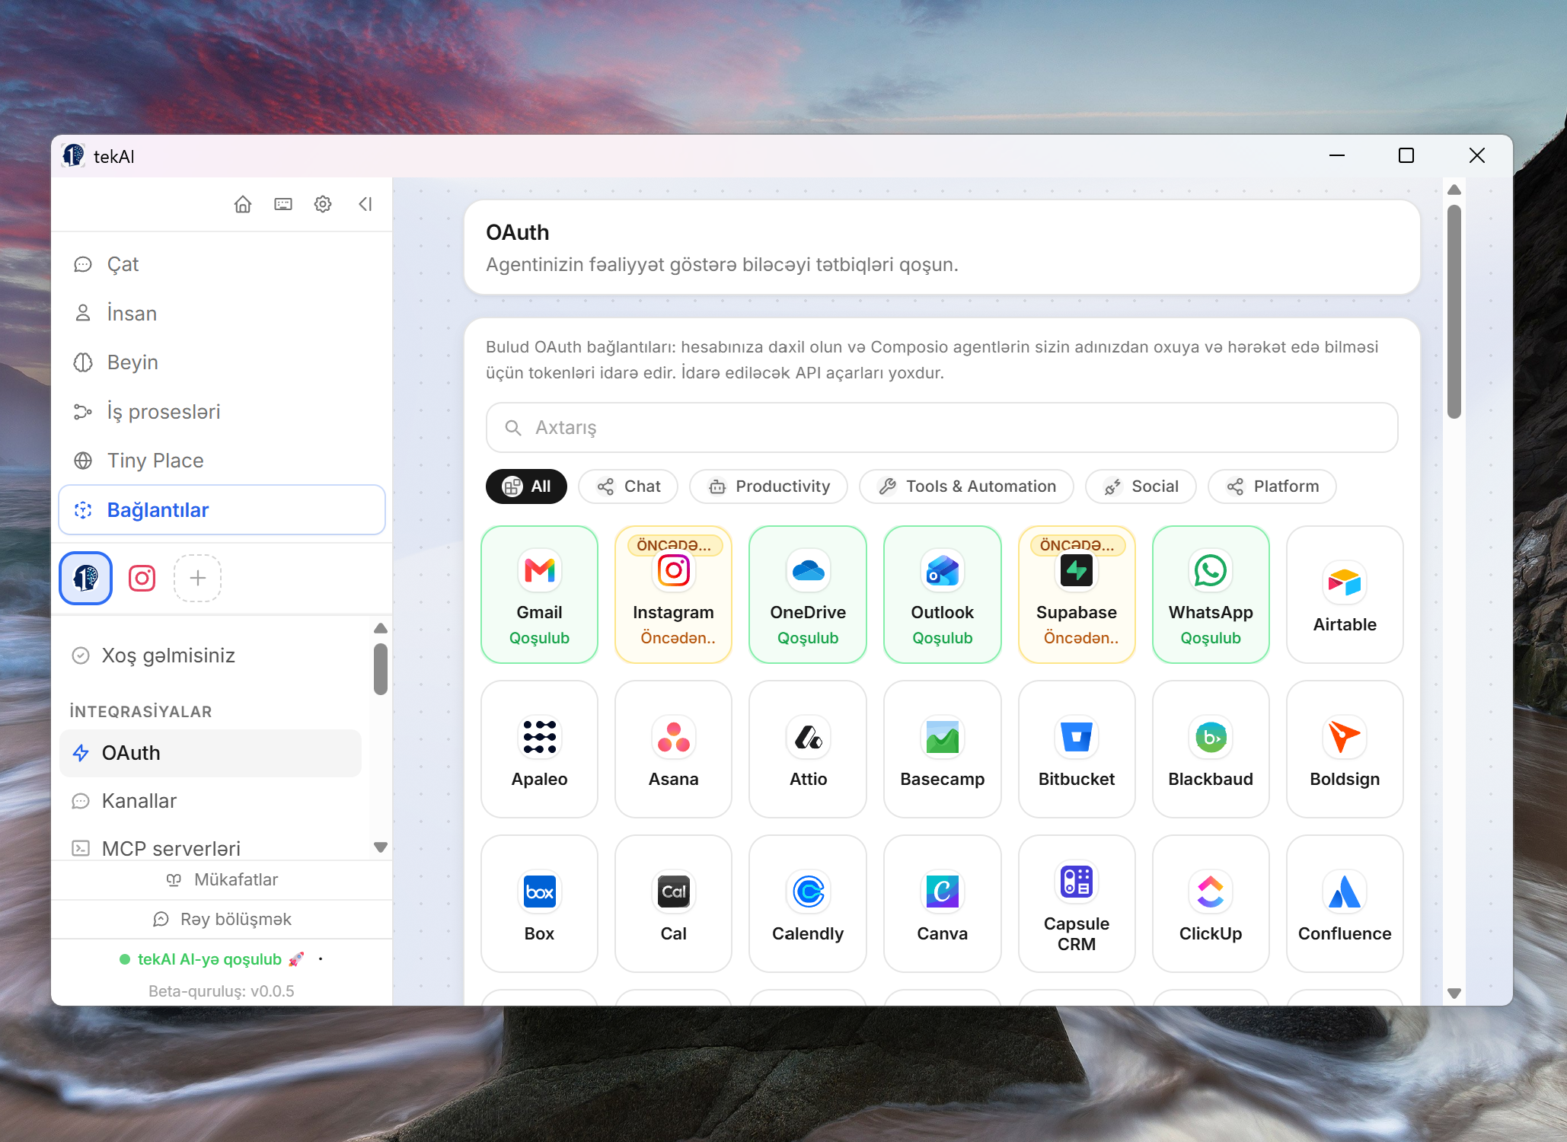Image resolution: width=1567 pixels, height=1142 pixels.
Task: Filter integrations by Productivity
Action: [768, 486]
